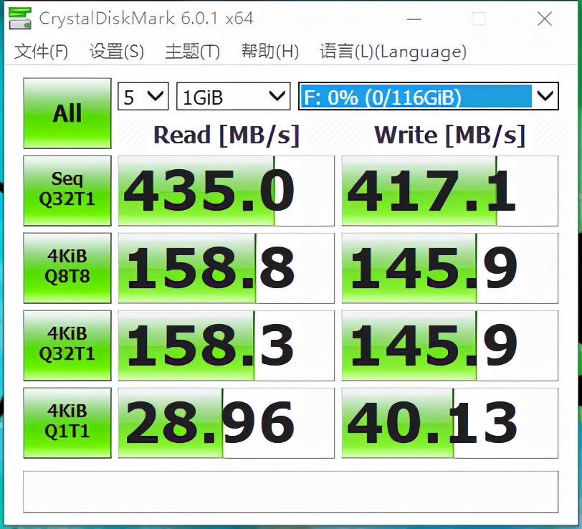Select the 28.96 Q1T1 read result
This screenshot has width=582, height=529.
point(226,423)
